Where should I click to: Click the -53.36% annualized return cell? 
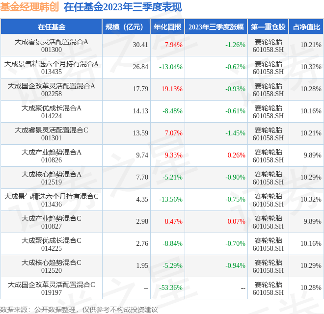click(171, 288)
